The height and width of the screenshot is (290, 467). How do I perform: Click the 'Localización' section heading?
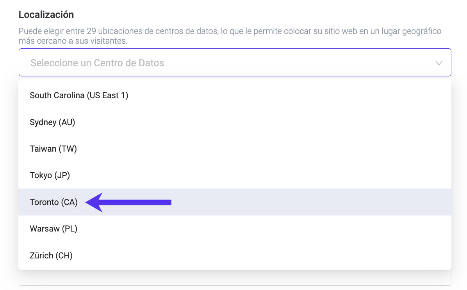point(46,15)
